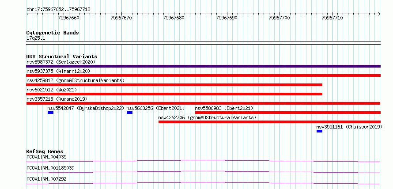Click the ACOX1|NM_001185039 transcript label
The width and height of the screenshot is (393, 189).
pos(50,168)
